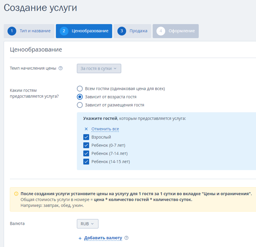Click the Темп начисления цены label
Image resolution: width=256 pixels, height=247 pixels.
[33, 68]
